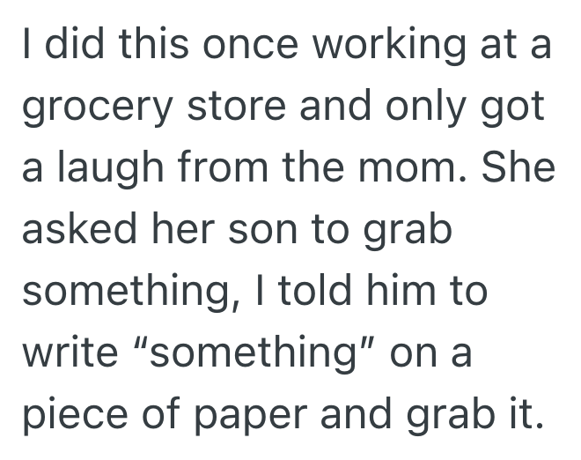The image size is (581, 460).
Task: Click the word "did" in the first line
Action: [x=69, y=48]
